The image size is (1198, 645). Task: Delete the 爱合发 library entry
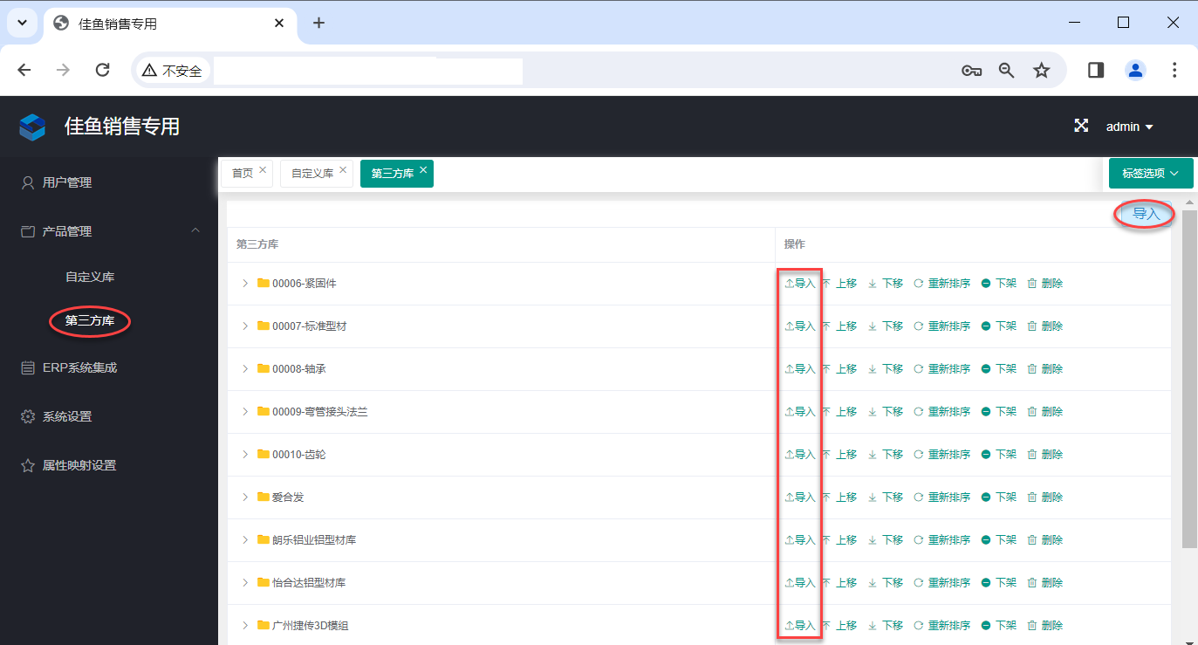coord(1044,497)
